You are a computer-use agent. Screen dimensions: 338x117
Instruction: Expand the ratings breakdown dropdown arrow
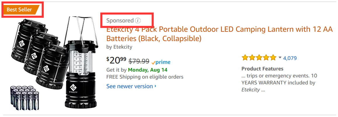tap(280, 58)
